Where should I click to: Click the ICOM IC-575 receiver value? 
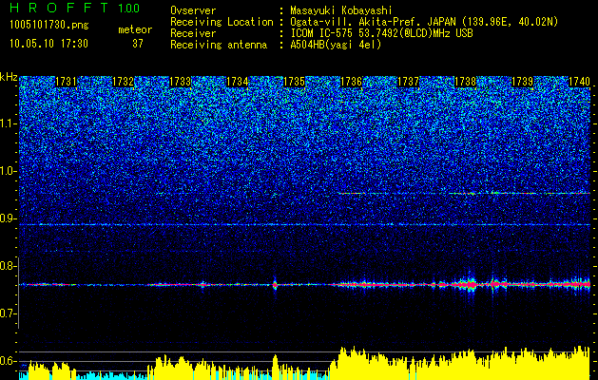[381, 33]
